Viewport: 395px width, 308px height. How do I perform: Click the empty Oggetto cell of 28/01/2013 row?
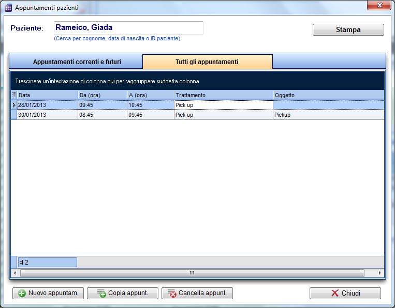(x=329, y=105)
